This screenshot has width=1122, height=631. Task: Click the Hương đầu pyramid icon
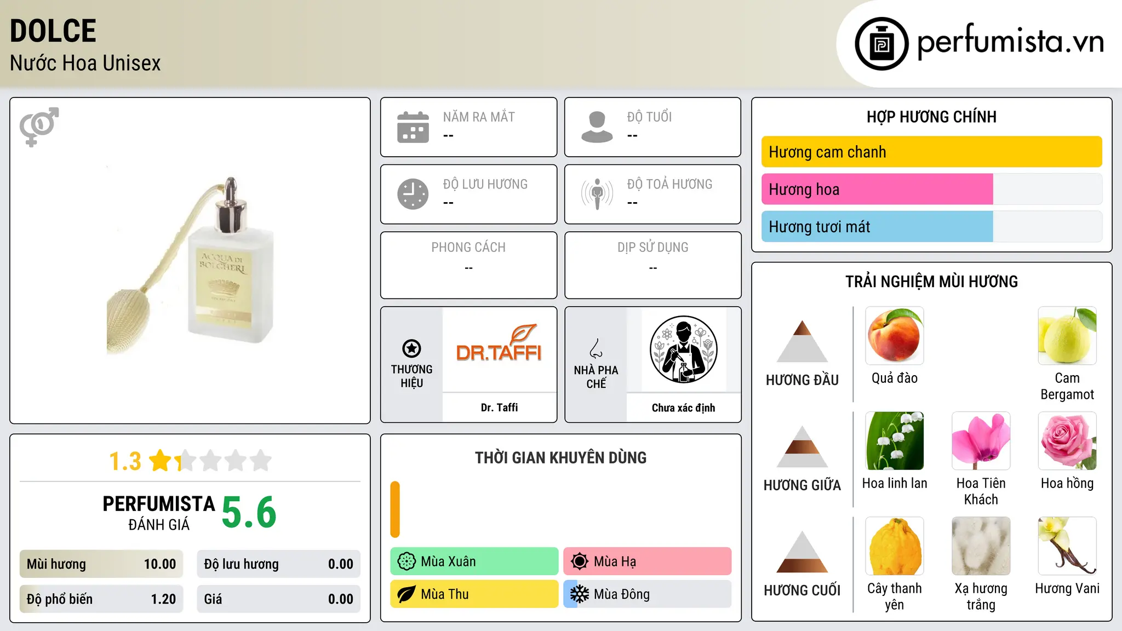[802, 341]
